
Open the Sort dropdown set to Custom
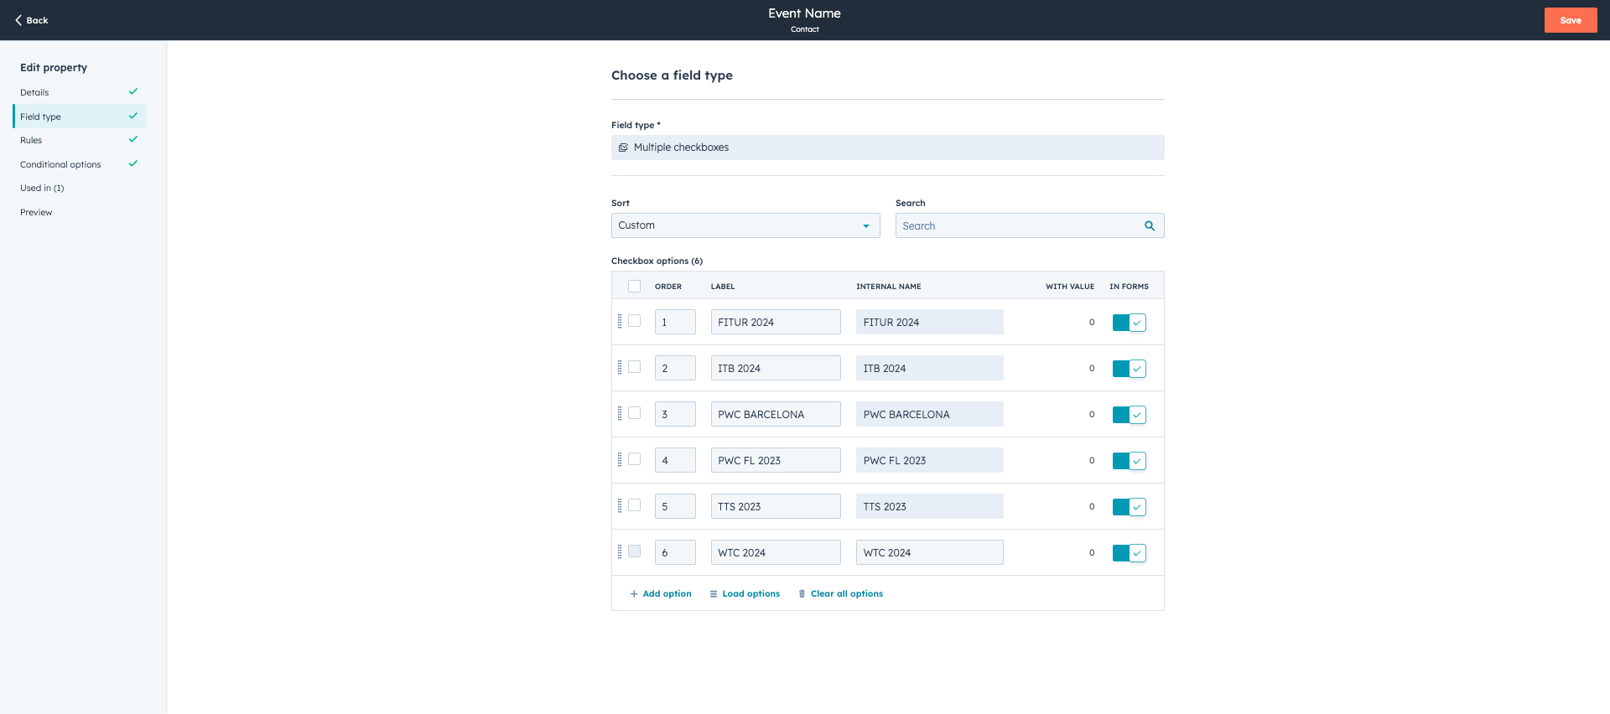click(x=745, y=225)
